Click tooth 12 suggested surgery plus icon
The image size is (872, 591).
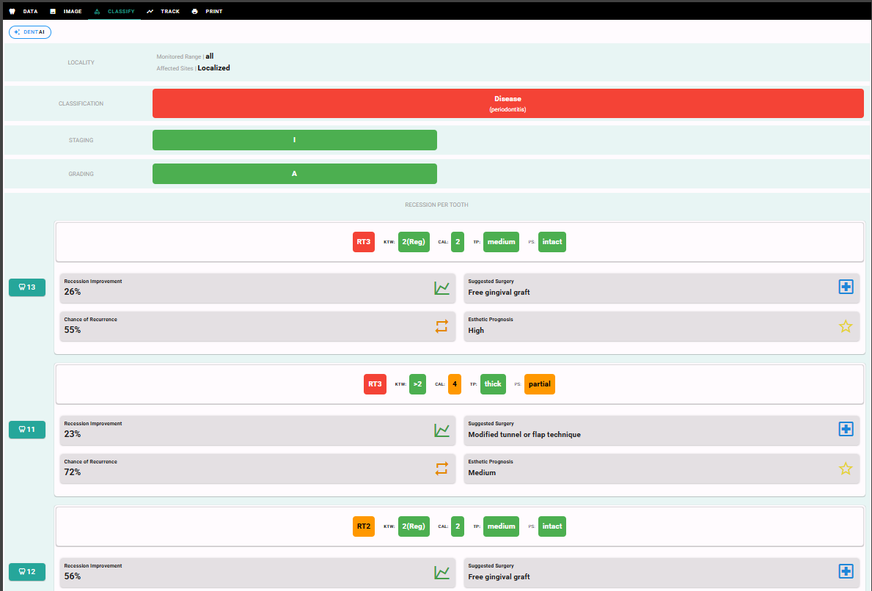[x=846, y=571]
